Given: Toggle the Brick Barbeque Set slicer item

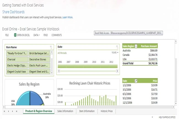Looking at the screenshot, I should click(x=39, y=53).
